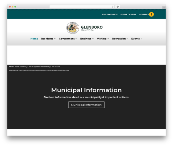Image resolution: width=173 pixels, height=146 pixels.
Task: Expand the Residents dropdown chevron
Action: pyautogui.click(x=55, y=39)
